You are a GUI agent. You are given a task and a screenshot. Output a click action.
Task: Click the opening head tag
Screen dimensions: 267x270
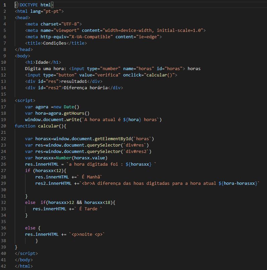tap(22, 18)
